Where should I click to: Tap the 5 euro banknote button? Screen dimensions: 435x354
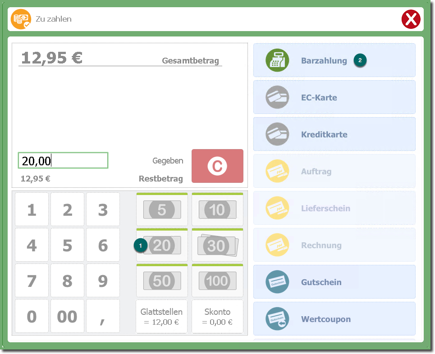tap(162, 210)
